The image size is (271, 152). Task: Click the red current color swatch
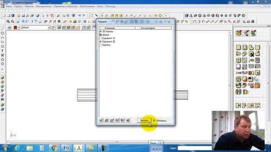coord(15,27)
